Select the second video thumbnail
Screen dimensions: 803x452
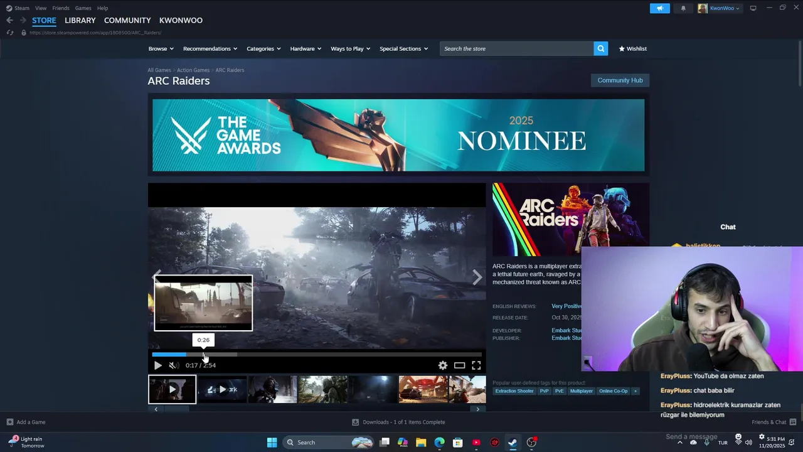pyautogui.click(x=222, y=389)
